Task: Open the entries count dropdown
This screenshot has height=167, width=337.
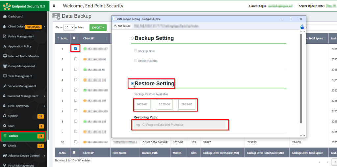Action: pyautogui.click(x=69, y=27)
